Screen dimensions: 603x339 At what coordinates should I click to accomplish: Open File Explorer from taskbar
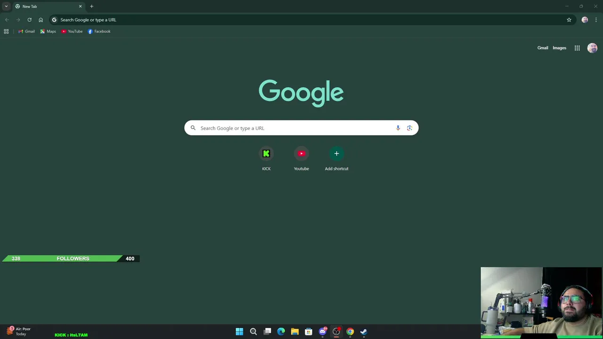[x=295, y=331]
